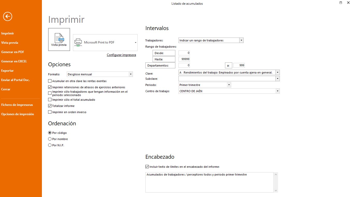Click the a: button beside departamentos
This screenshot has width=352, height=197.
tap(229, 65)
